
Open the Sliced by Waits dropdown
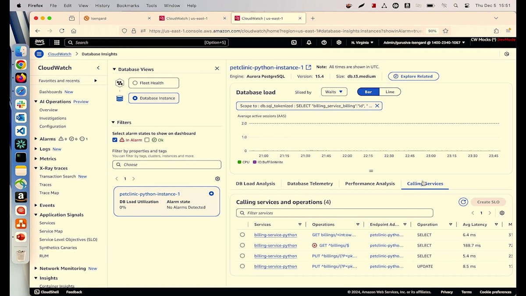point(334,92)
